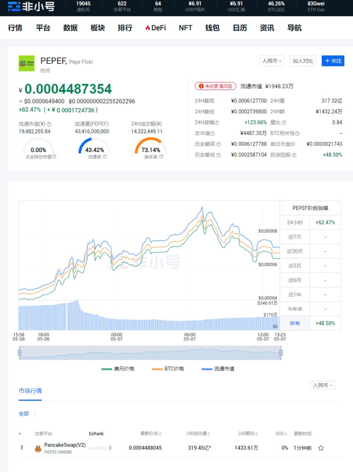Click 622 交易平台 header stat
353x472 pixels.
click(122, 6)
